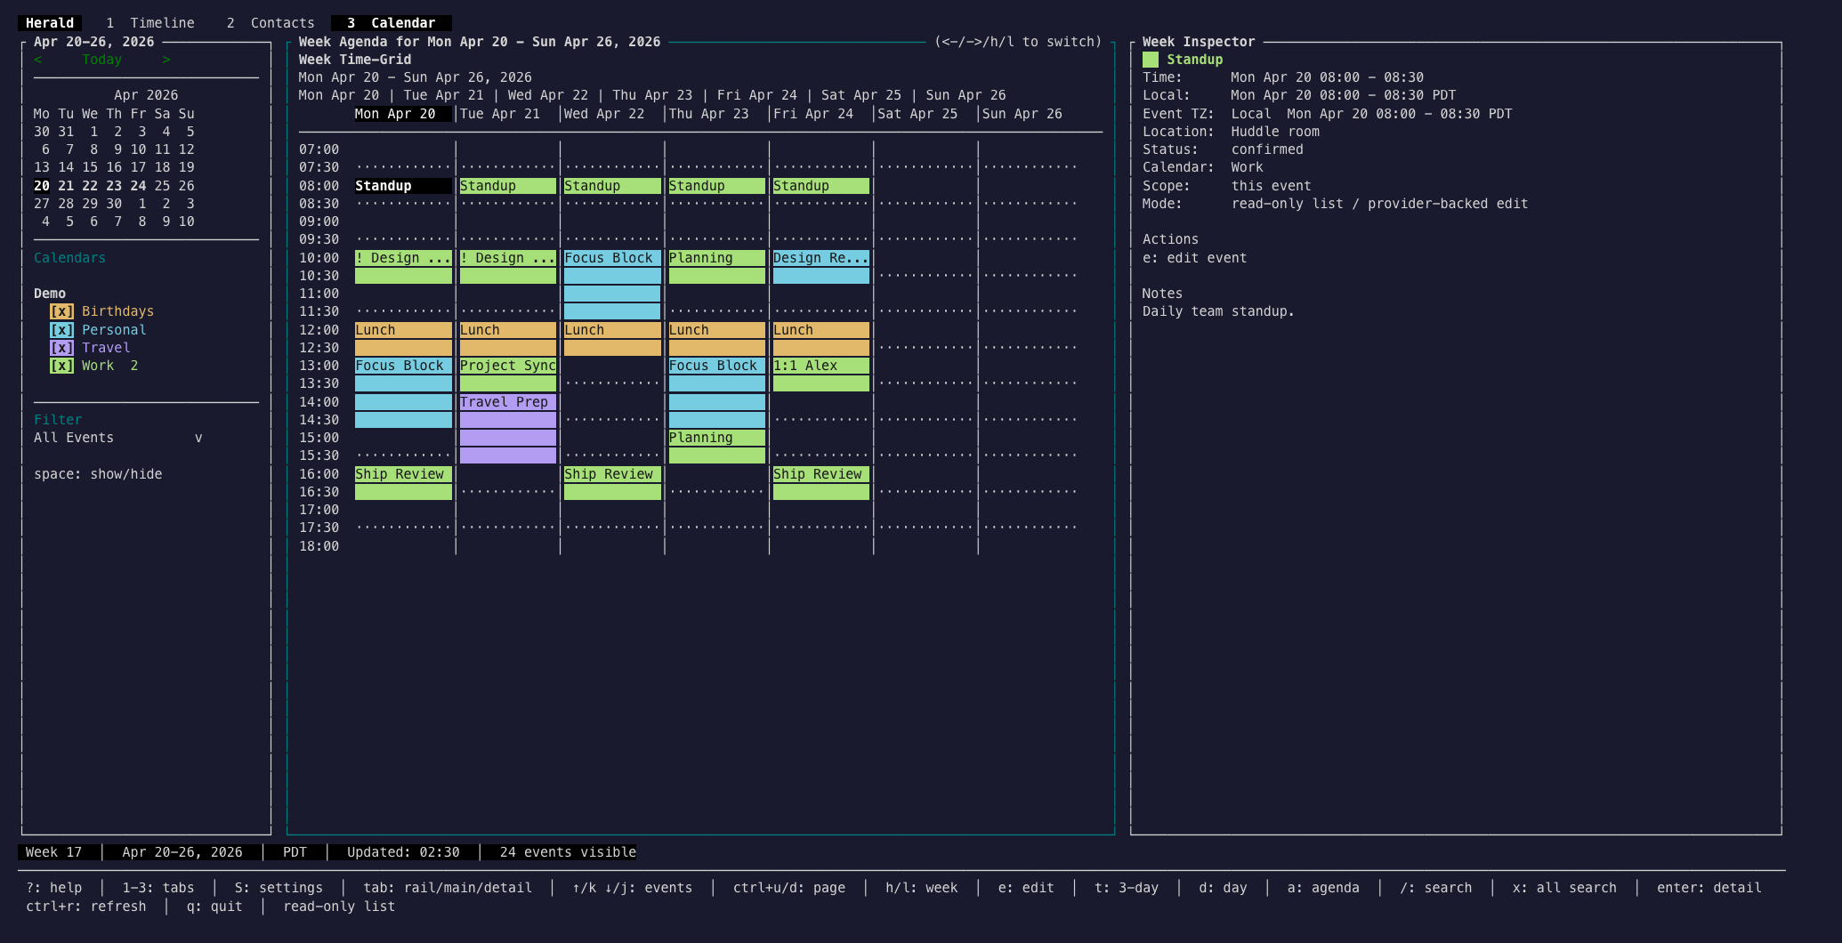
Task: Toggle the Travel calendar checkbox
Action: pyautogui.click(x=61, y=348)
